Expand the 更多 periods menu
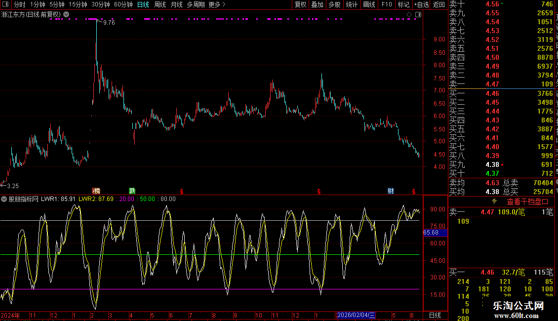The image size is (558, 321). click(x=217, y=4)
